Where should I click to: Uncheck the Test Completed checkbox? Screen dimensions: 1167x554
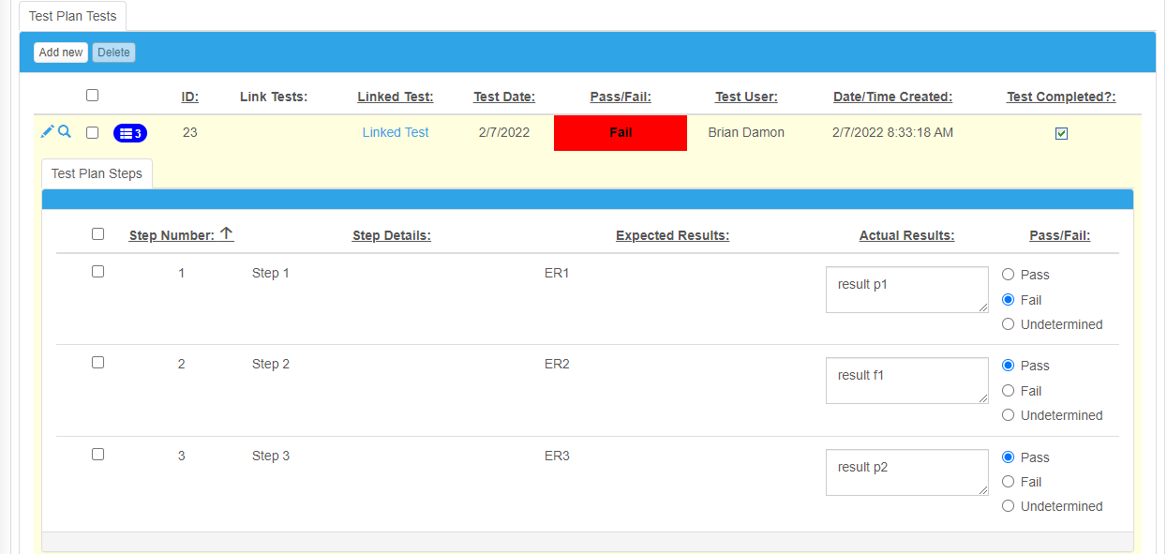1061,133
